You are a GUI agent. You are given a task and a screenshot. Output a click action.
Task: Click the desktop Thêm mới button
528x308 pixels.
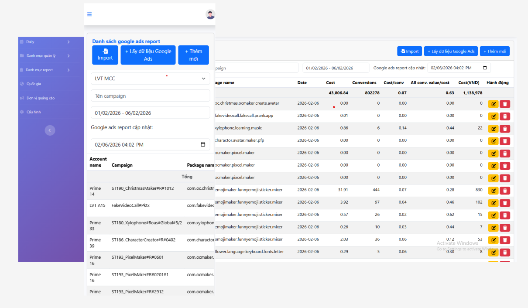click(x=495, y=51)
